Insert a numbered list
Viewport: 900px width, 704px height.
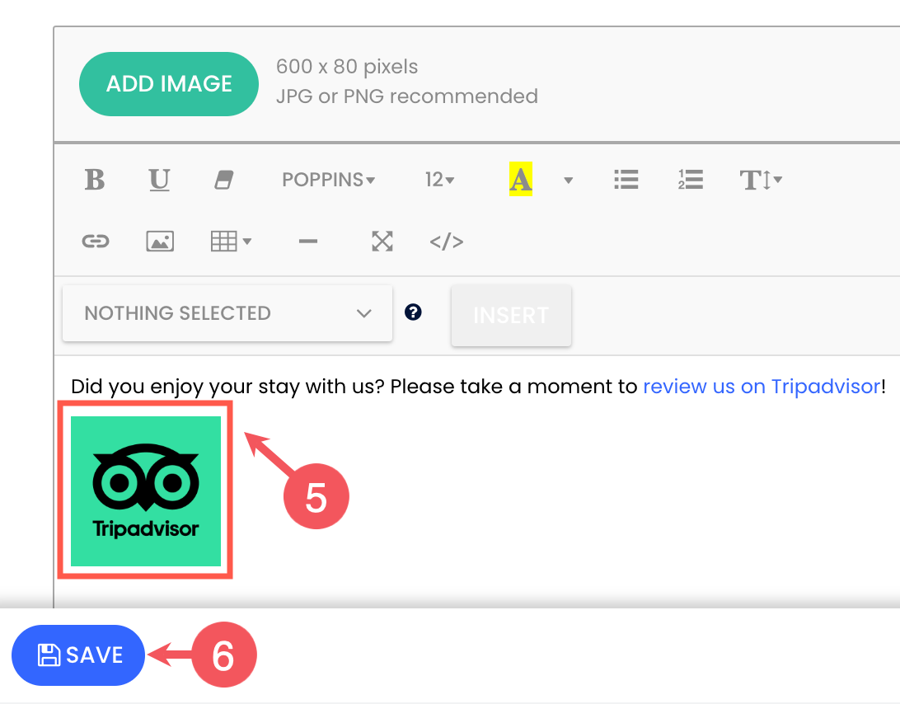coord(690,180)
